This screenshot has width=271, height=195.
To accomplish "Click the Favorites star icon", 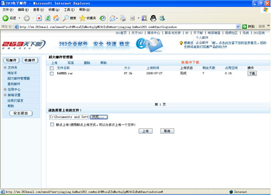I will pyautogui.click(x=82, y=18).
